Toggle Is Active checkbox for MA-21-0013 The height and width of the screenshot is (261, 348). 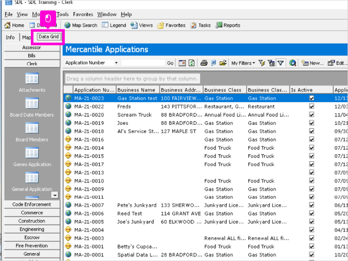[312, 172]
